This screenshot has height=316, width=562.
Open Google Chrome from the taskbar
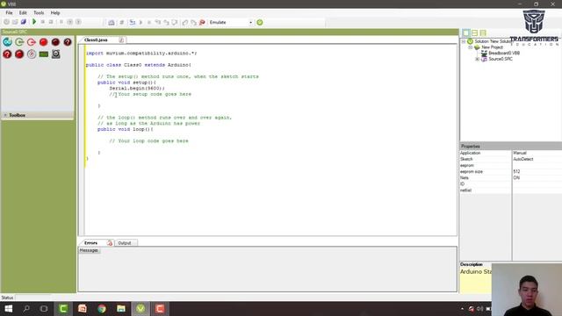(x=102, y=308)
